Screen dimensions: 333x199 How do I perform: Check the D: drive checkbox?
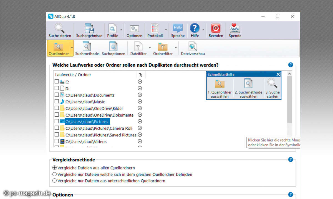[57, 88]
